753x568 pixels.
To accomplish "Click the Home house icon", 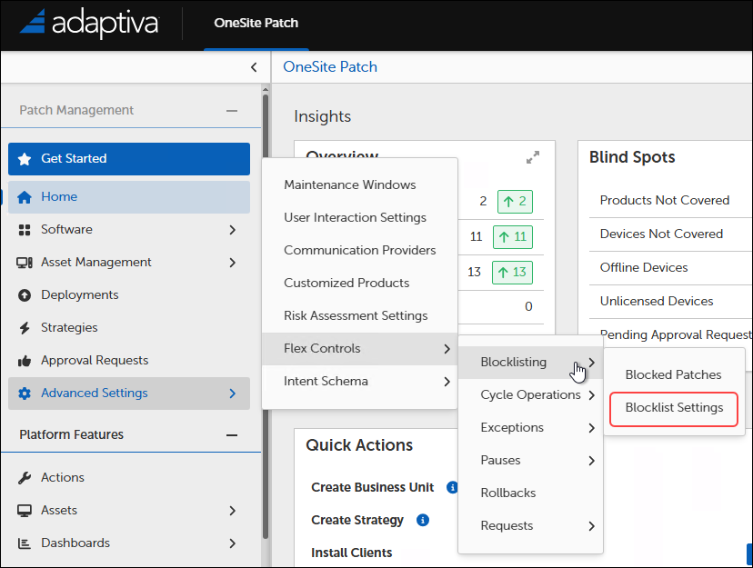I will click(25, 197).
